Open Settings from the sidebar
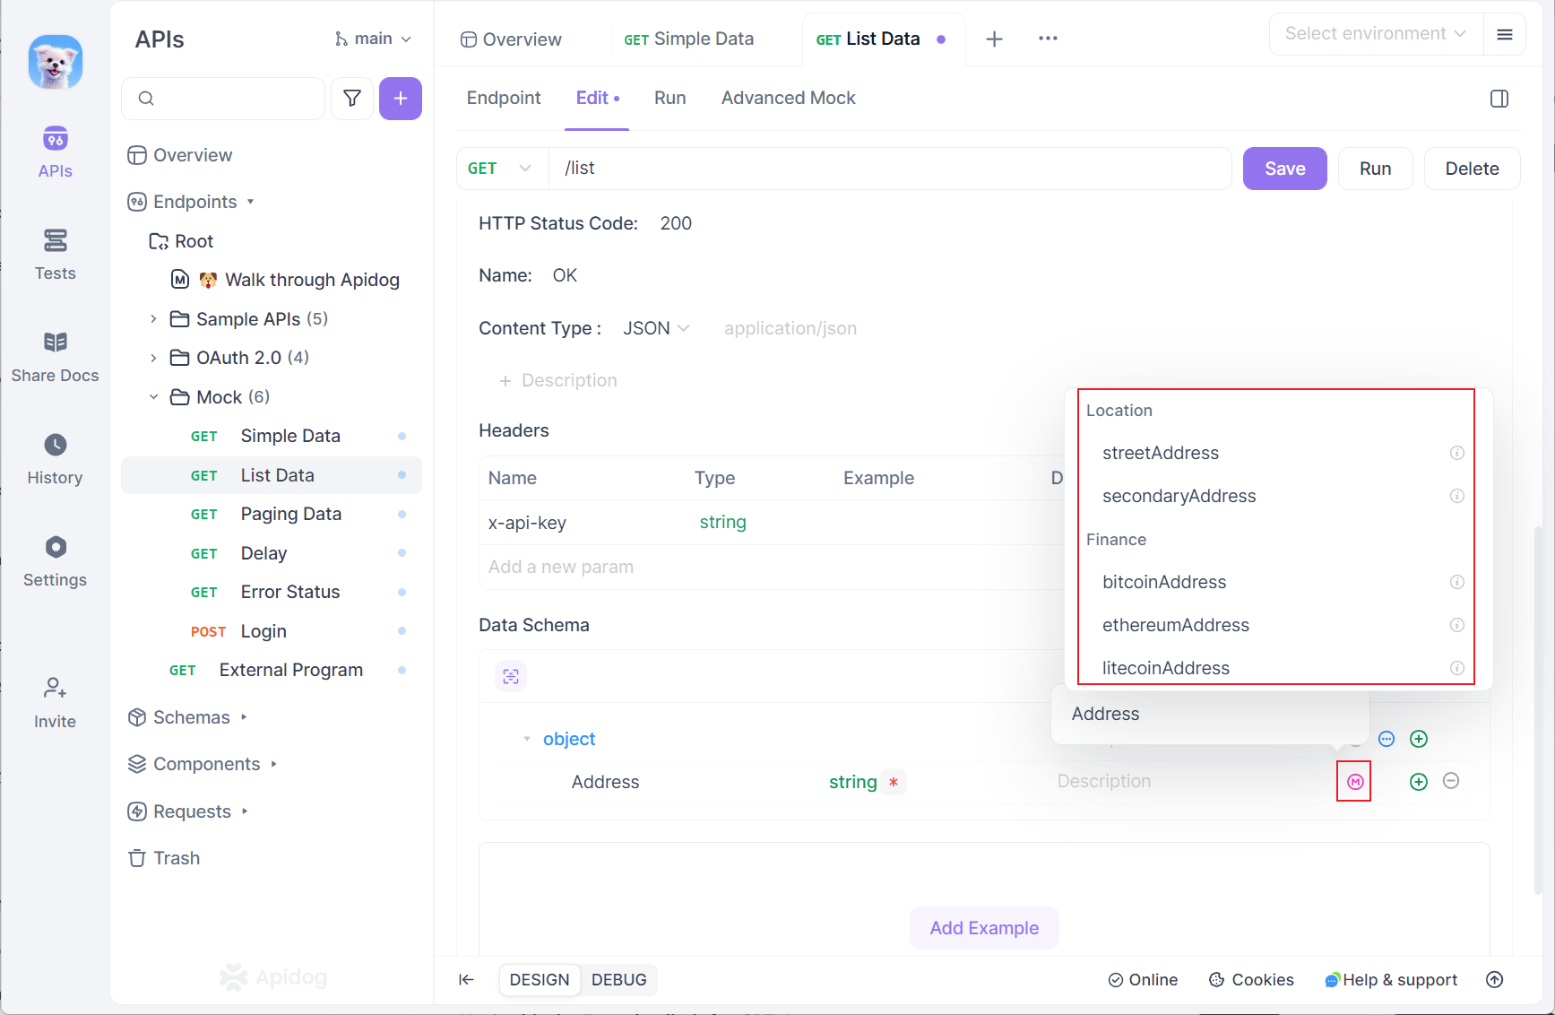This screenshot has width=1555, height=1015. (55, 561)
